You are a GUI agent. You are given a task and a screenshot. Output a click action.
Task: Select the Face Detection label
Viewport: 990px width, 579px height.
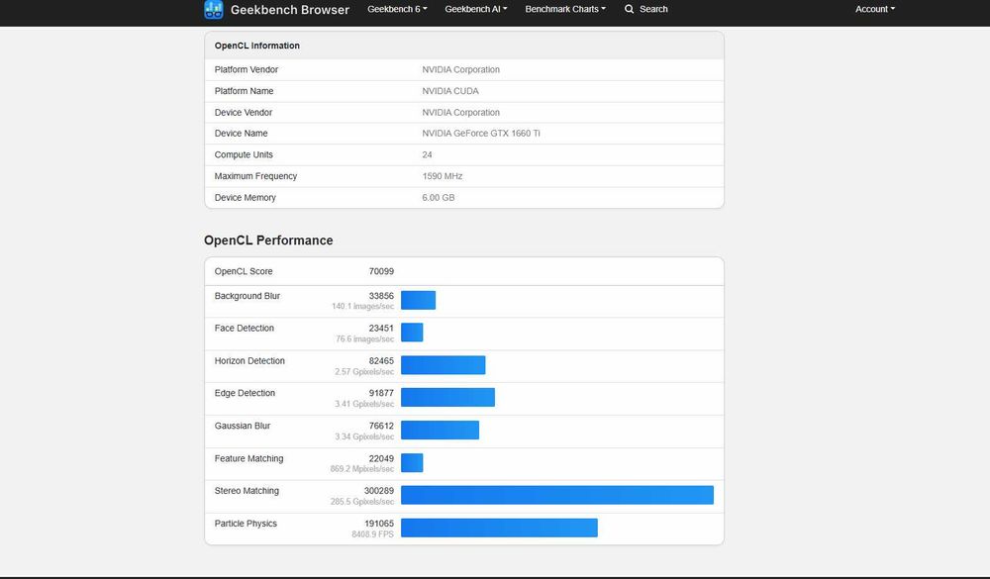[x=245, y=329]
